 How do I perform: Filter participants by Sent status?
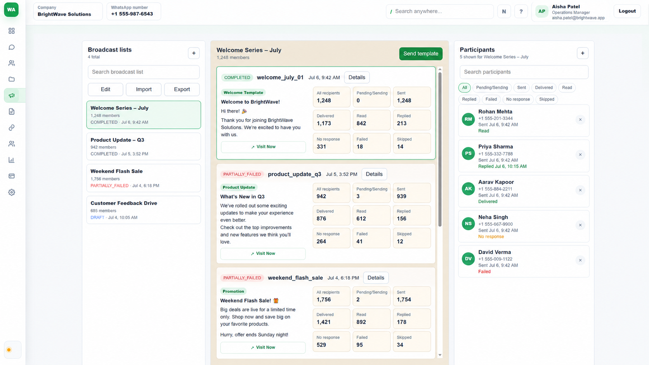click(521, 88)
